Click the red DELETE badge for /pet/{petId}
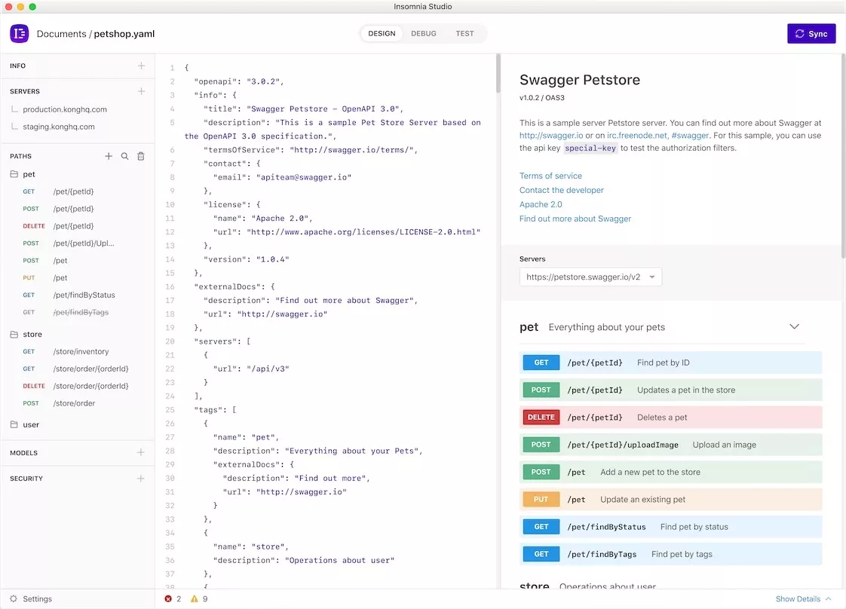 pos(541,418)
